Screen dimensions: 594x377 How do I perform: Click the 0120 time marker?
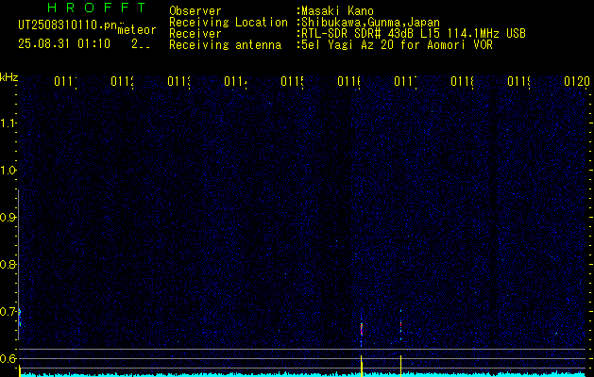pos(577,81)
